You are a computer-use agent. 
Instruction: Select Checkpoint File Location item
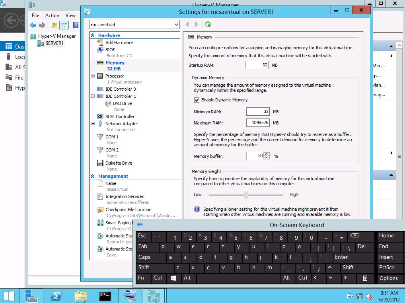point(128,210)
